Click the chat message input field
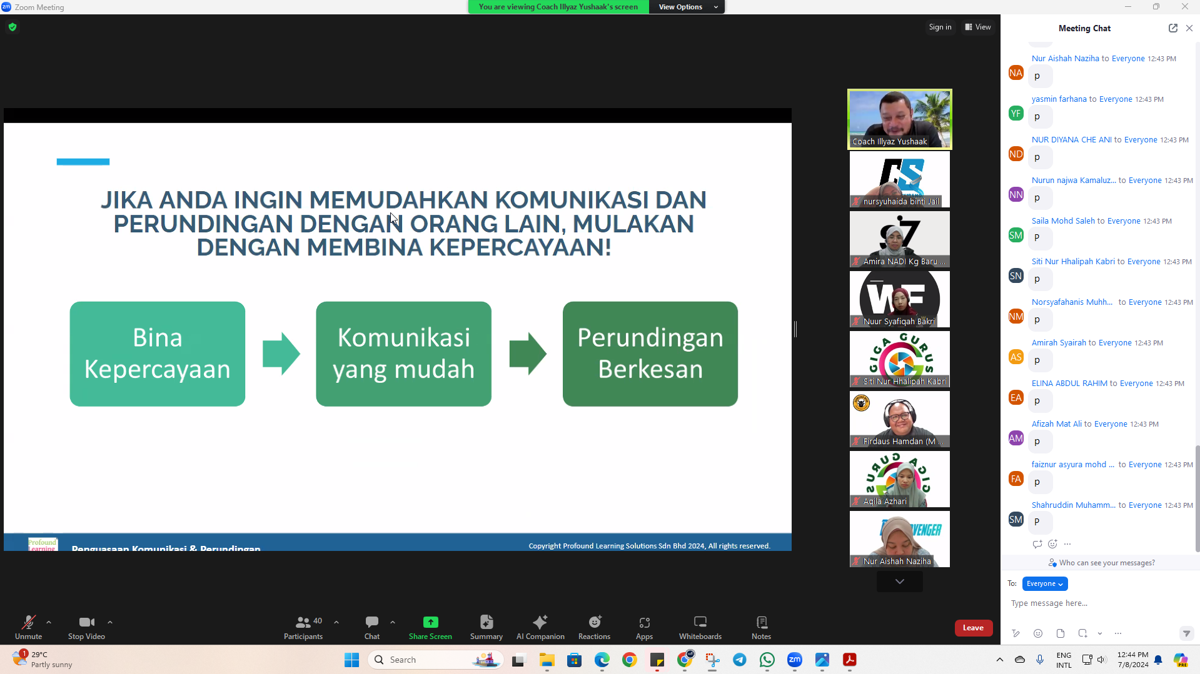The width and height of the screenshot is (1200, 674). tap(1094, 603)
